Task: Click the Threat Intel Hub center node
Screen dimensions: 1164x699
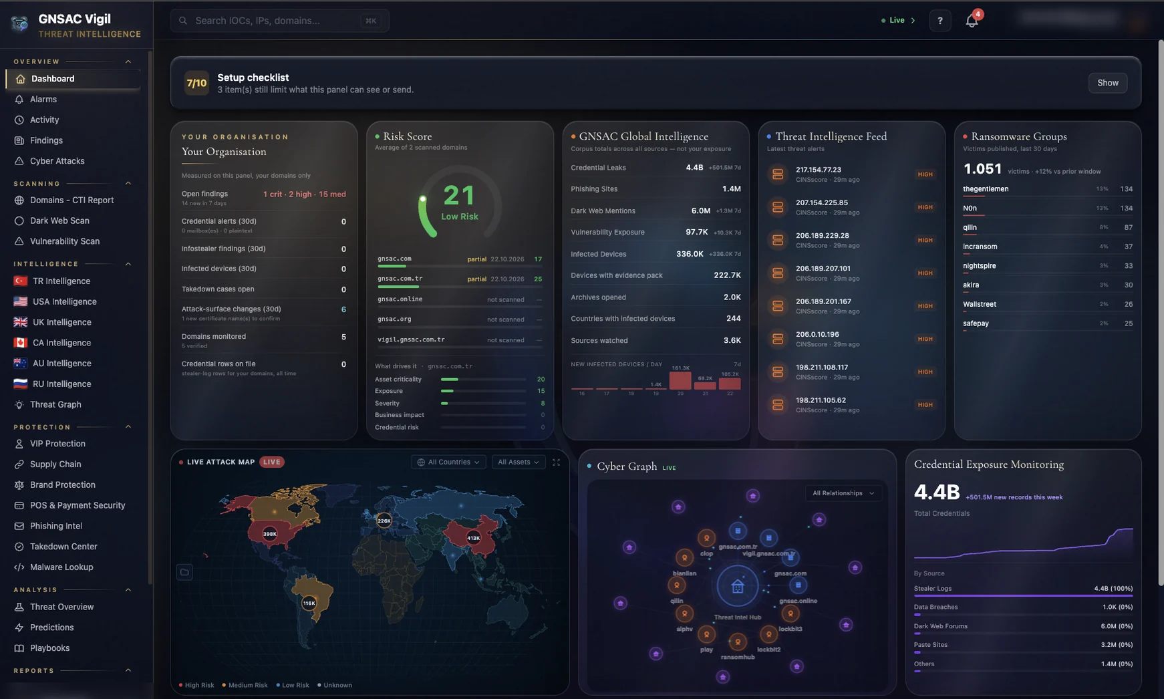Action: [x=738, y=587]
